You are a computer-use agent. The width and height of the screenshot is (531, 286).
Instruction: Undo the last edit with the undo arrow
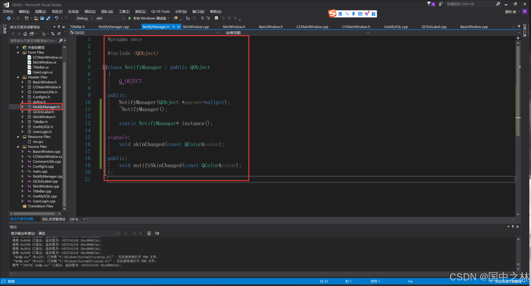(x=57, y=18)
